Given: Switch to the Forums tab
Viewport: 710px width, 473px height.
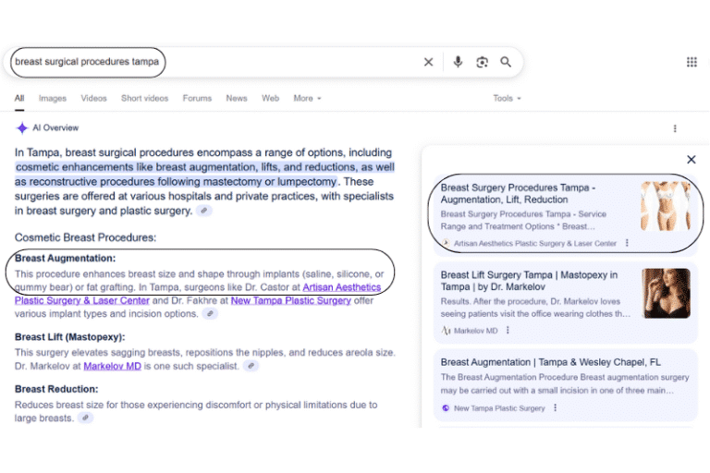Looking at the screenshot, I should click(x=197, y=98).
